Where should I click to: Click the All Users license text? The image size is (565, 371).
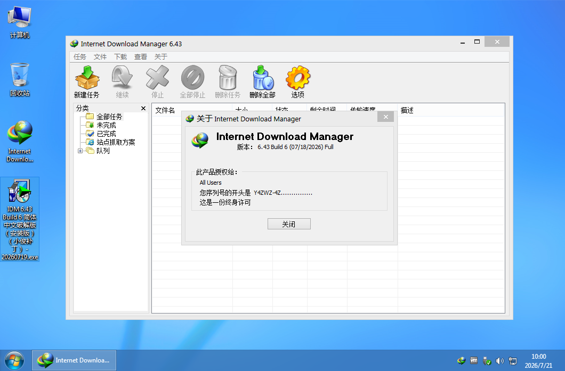211,183
